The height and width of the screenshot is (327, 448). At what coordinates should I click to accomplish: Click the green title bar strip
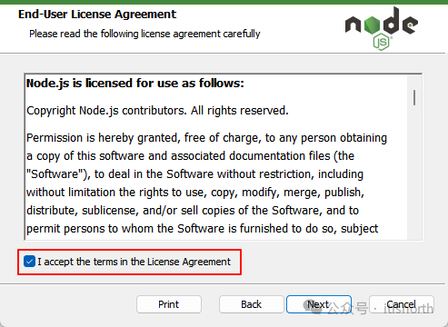(224, 2)
